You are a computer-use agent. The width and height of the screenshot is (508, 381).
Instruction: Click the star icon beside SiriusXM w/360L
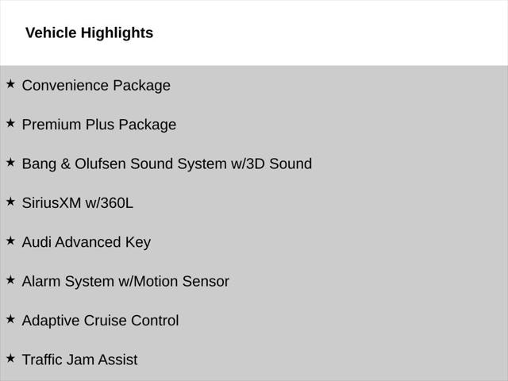click(x=10, y=201)
